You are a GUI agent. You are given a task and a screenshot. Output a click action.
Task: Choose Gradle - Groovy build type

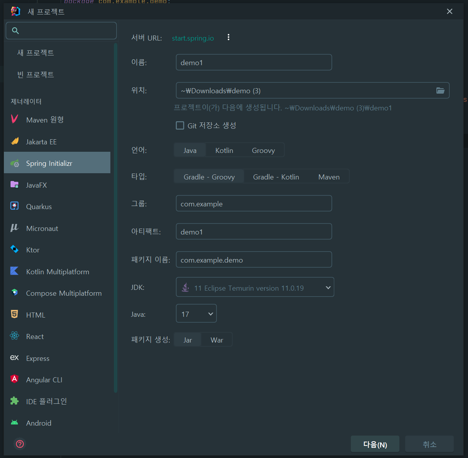[x=209, y=177]
